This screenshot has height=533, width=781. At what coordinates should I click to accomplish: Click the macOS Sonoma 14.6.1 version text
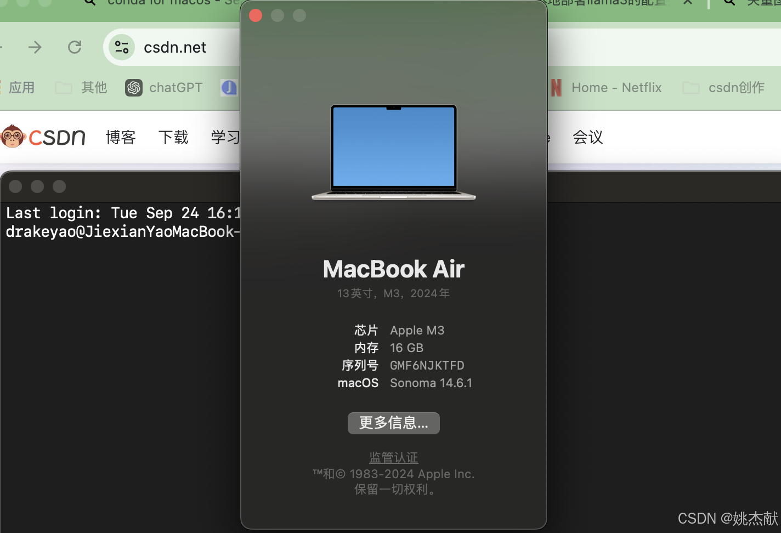coord(431,383)
